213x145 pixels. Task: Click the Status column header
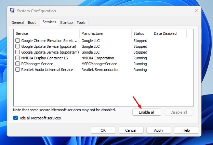(x=142, y=33)
